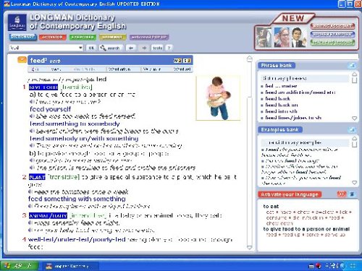Play audio for the tomatoes example sentence
This screenshot has width=362, height=271.
(x=30, y=192)
